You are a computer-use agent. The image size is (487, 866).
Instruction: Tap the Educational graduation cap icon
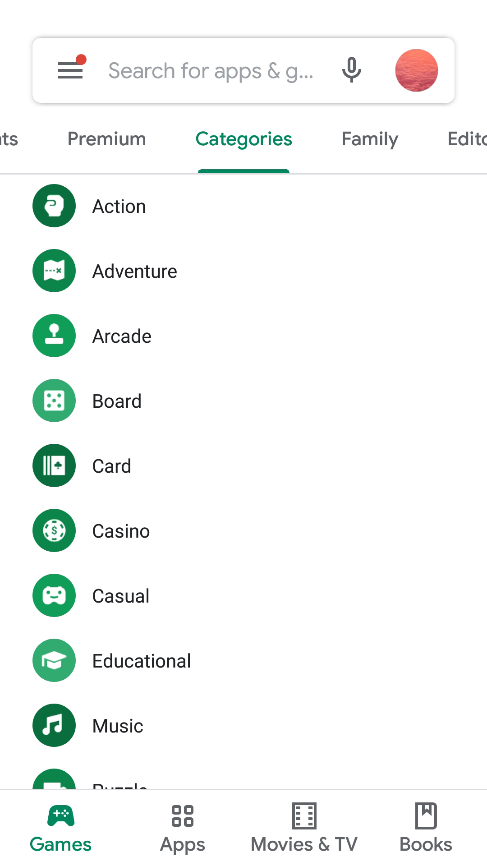point(54,661)
